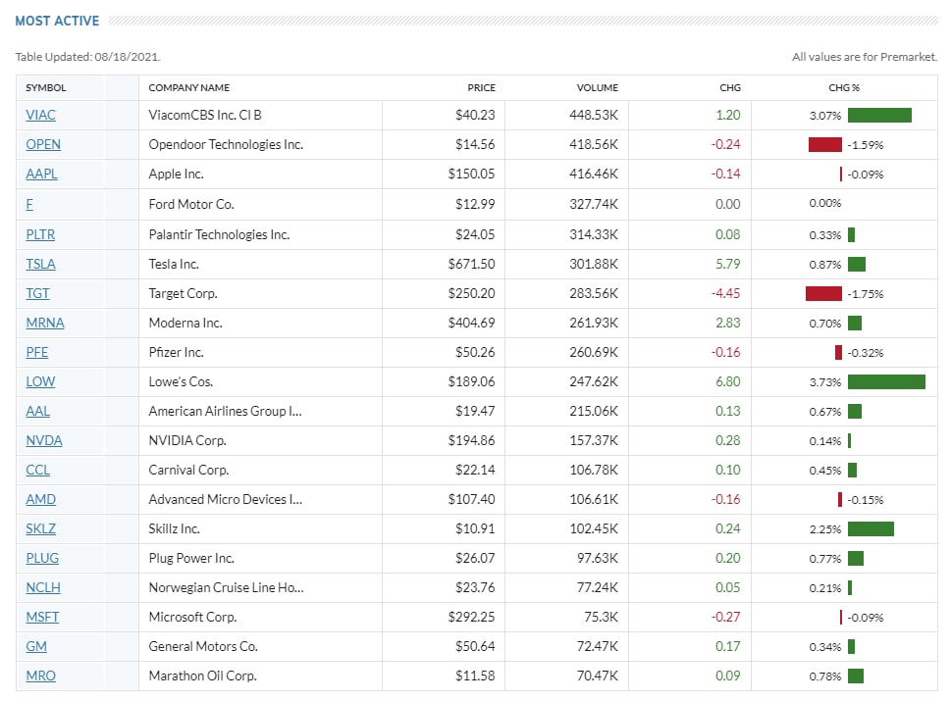Viewport: 951px width, 701px height.
Task: Open the OPEN symbol link
Action: (x=43, y=144)
